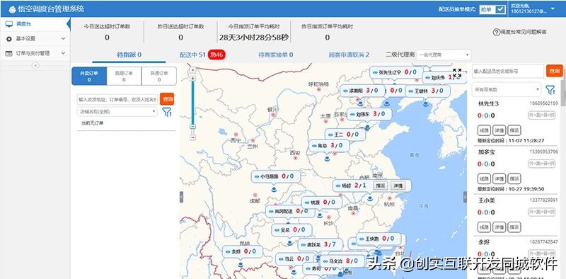566x279 pixels.
Task: Toggle the 抢单 courier order mode checkbox
Action: click(x=500, y=10)
